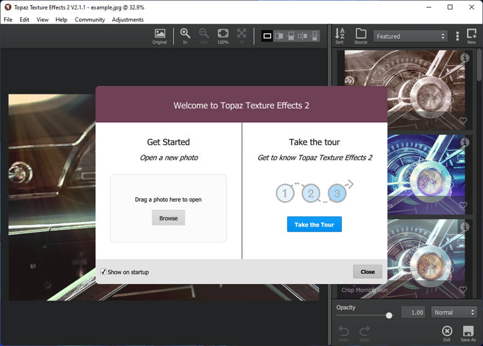Viewport: 483px width, 346px height.
Task: Select side-by-side comparison view mode
Action: coord(303,36)
